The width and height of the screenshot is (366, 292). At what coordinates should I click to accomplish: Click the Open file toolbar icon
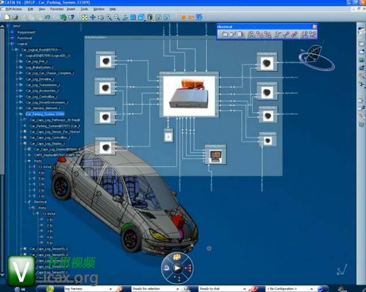click(15, 17)
